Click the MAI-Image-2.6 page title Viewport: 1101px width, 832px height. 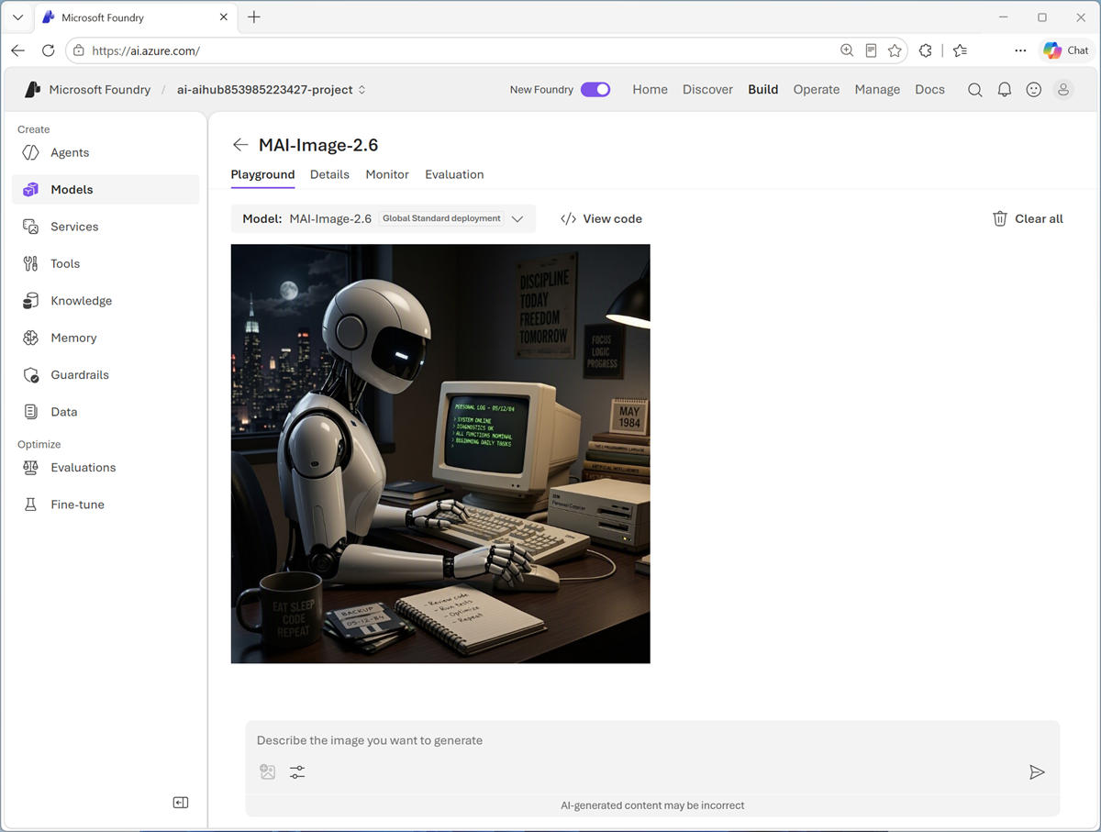(318, 145)
